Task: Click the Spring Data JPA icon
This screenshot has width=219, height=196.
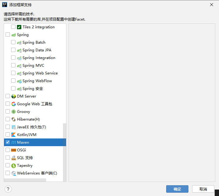Action: pos(19,50)
